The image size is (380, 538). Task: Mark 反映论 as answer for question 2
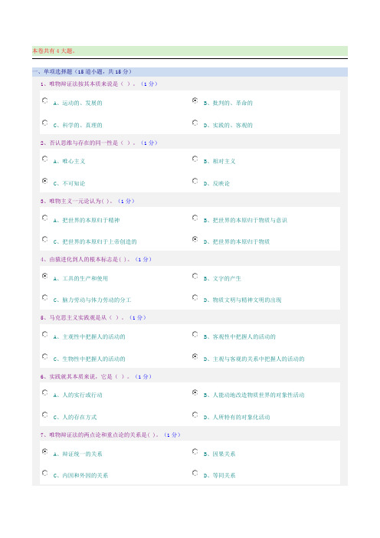[x=195, y=181]
